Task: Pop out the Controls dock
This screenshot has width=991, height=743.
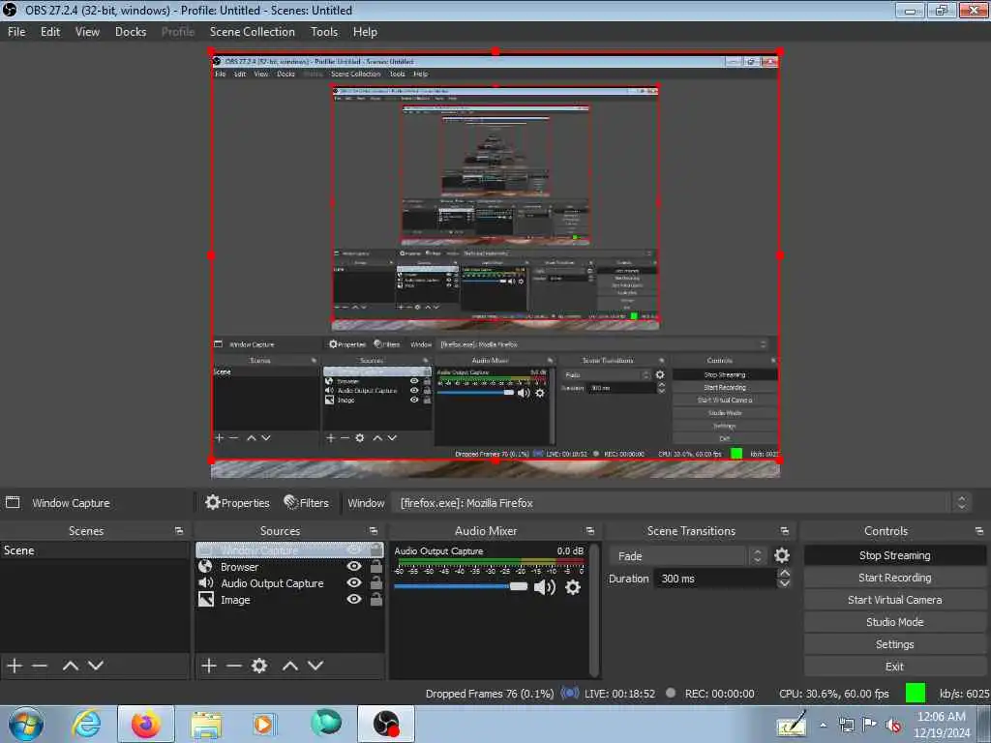Action: (x=979, y=531)
